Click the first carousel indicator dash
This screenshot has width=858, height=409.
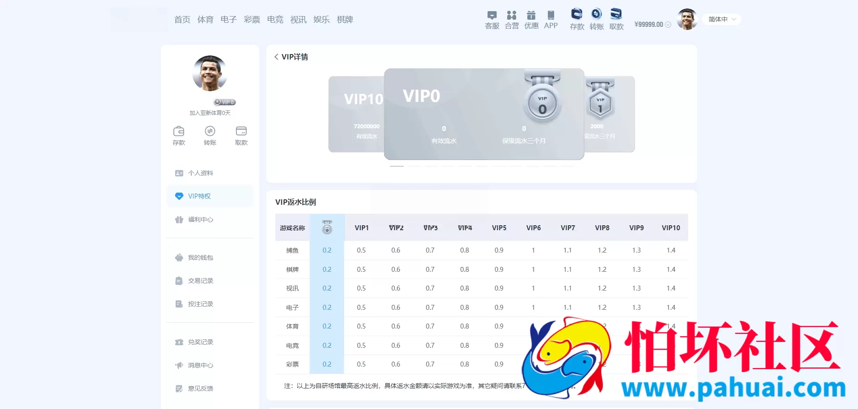tap(397, 166)
